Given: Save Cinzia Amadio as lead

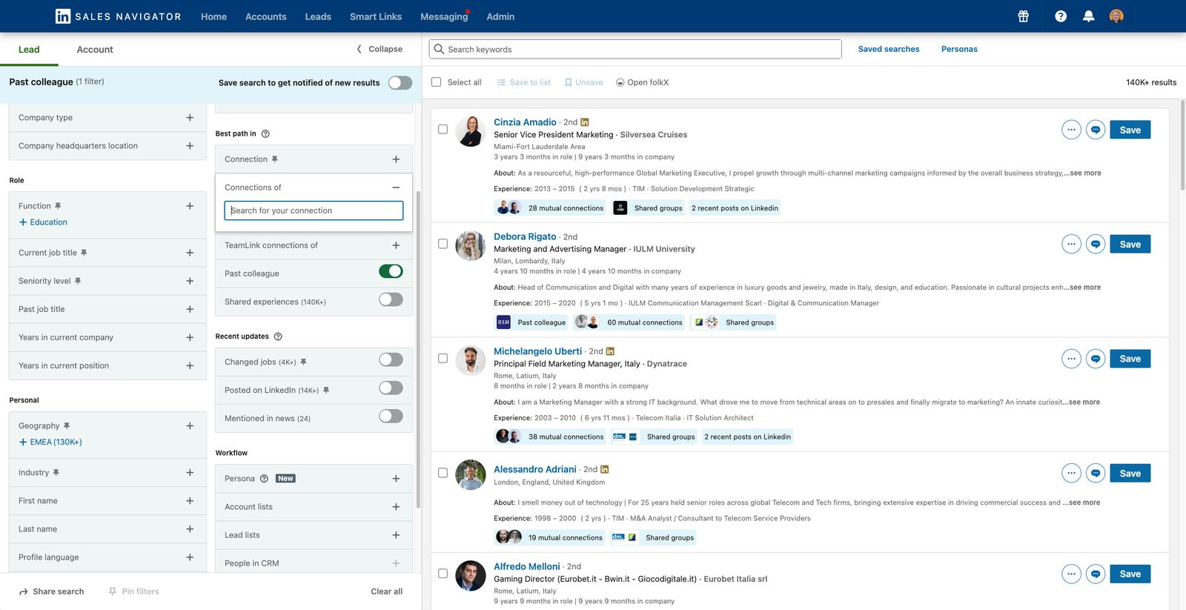Looking at the screenshot, I should point(1130,130).
